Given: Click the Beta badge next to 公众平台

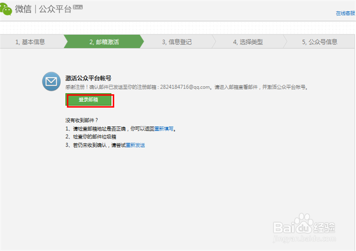Looking at the screenshot, I should (78, 7).
